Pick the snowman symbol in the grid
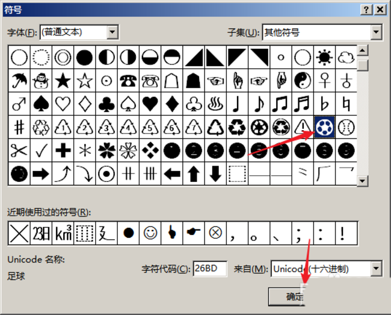391x315 pixels. [x=41, y=80]
